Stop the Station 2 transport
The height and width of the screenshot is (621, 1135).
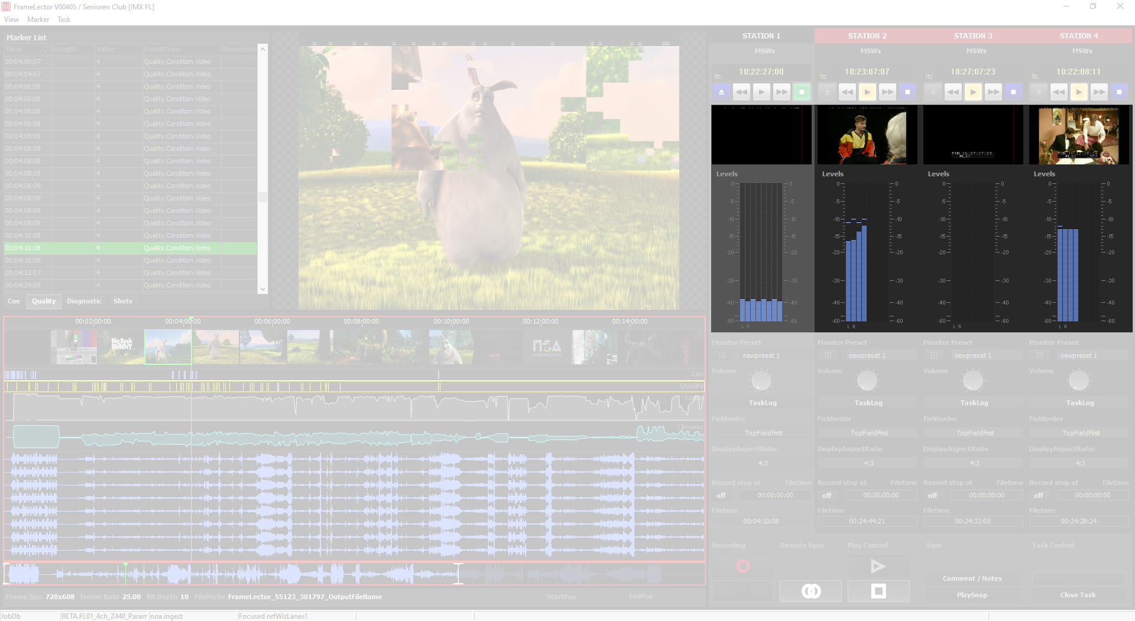coord(907,92)
